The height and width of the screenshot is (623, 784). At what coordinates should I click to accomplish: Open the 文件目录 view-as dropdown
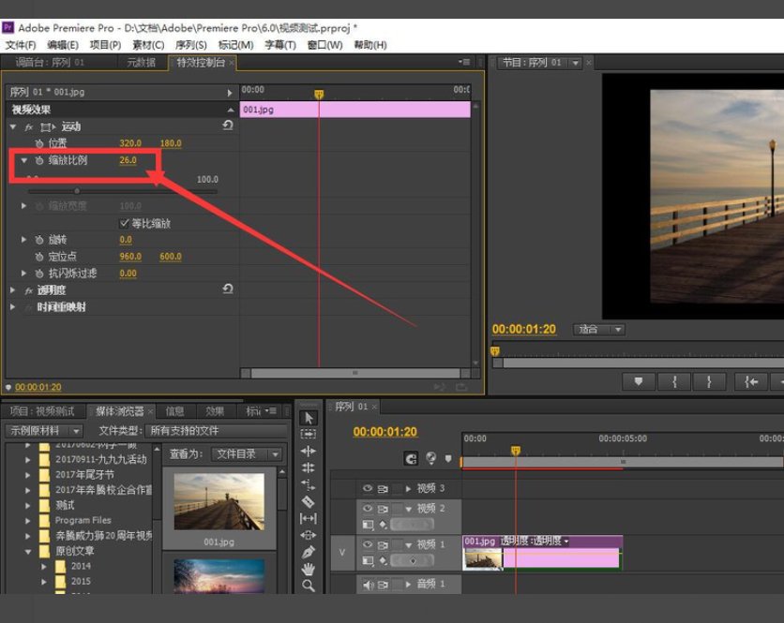click(x=247, y=454)
